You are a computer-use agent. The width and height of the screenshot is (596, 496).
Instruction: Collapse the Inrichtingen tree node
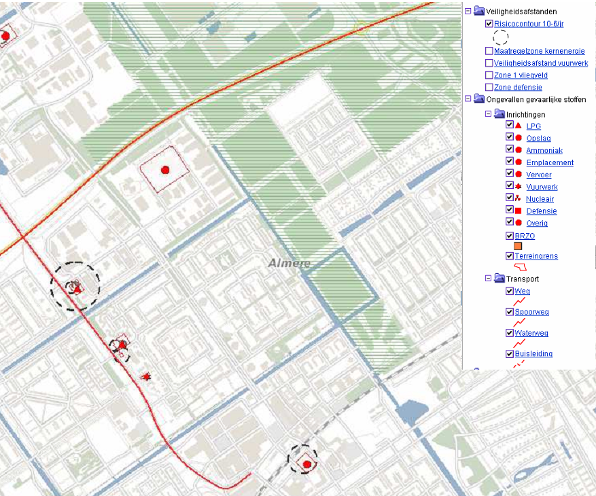pos(489,113)
